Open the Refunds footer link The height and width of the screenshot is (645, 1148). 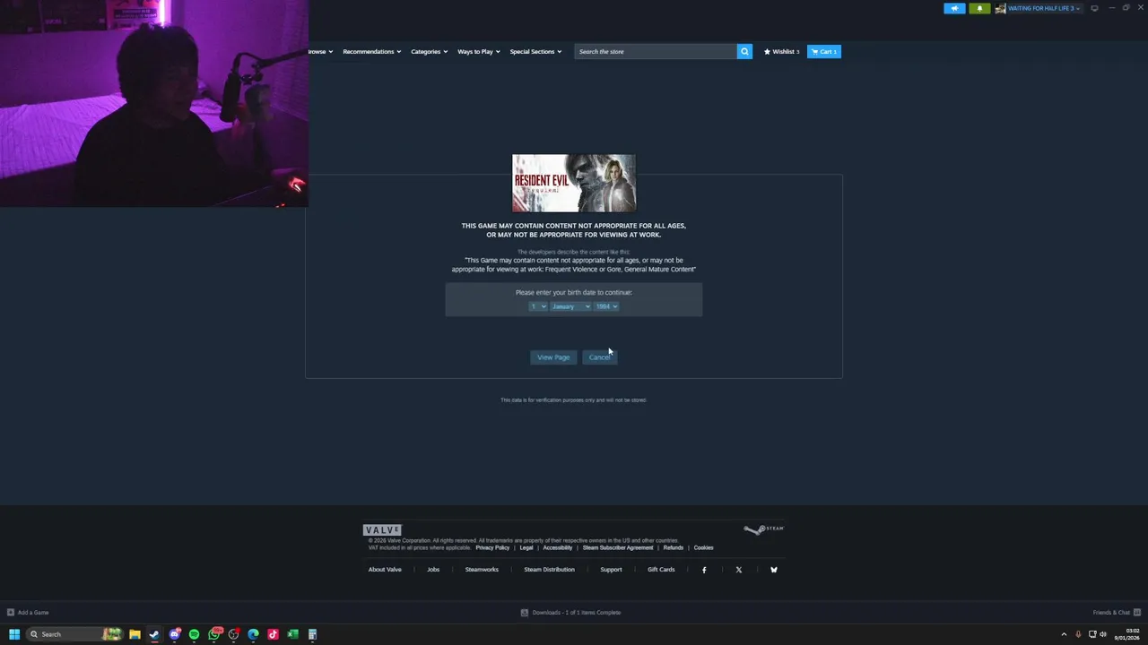click(674, 547)
